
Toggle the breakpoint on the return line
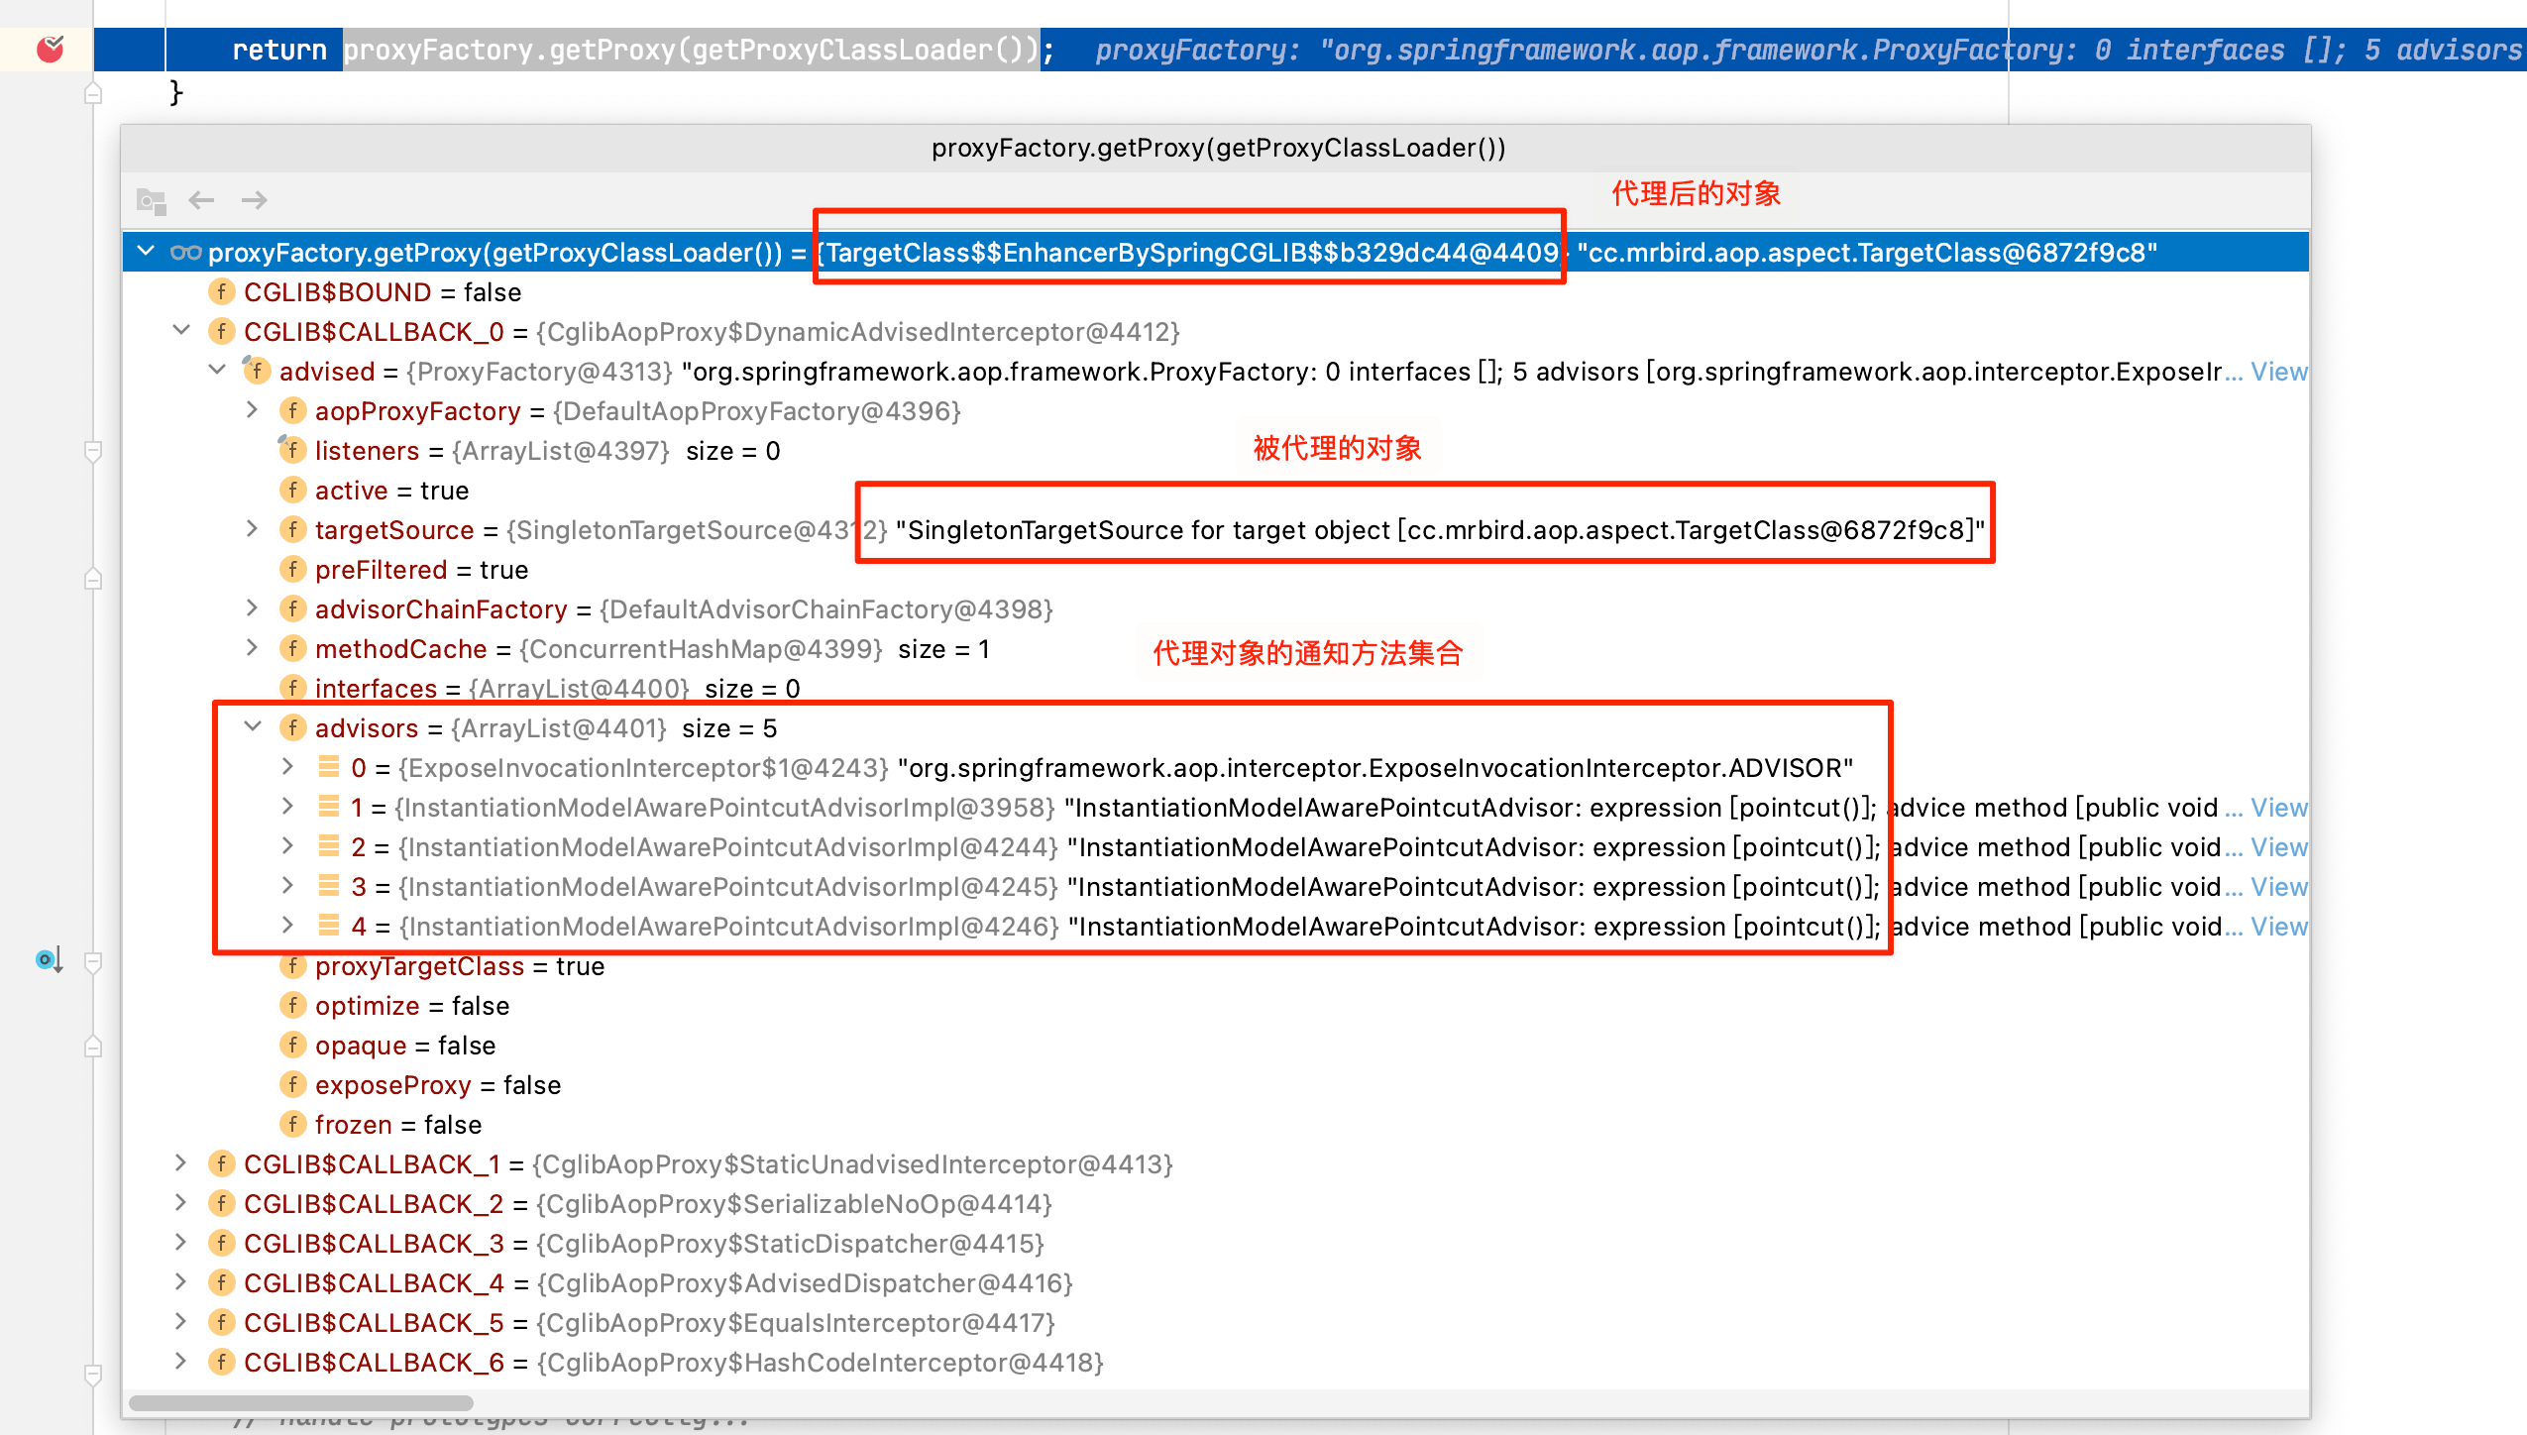(x=50, y=49)
